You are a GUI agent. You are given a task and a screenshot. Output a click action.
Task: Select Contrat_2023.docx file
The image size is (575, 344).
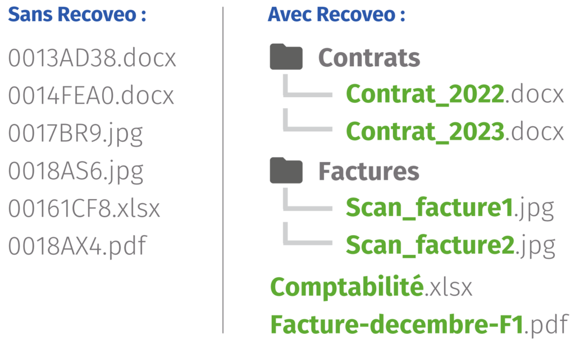coord(455,132)
